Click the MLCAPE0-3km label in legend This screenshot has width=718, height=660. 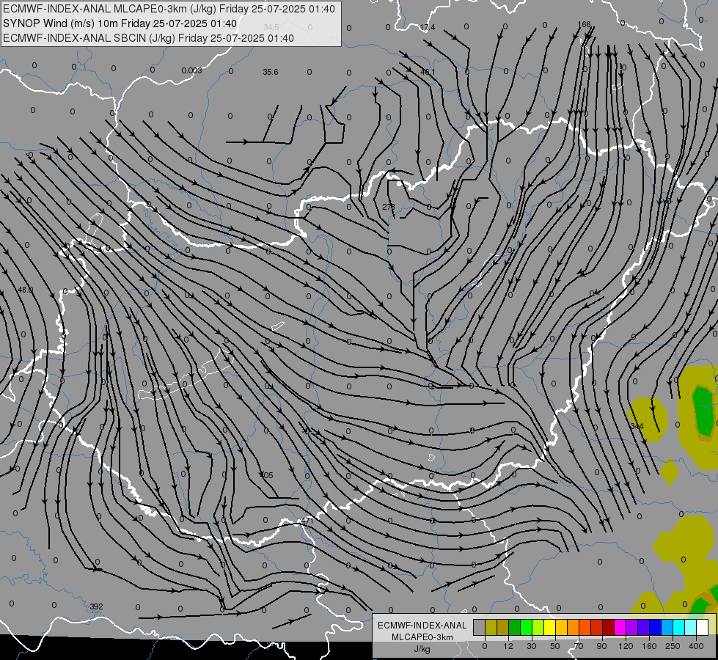click(422, 637)
